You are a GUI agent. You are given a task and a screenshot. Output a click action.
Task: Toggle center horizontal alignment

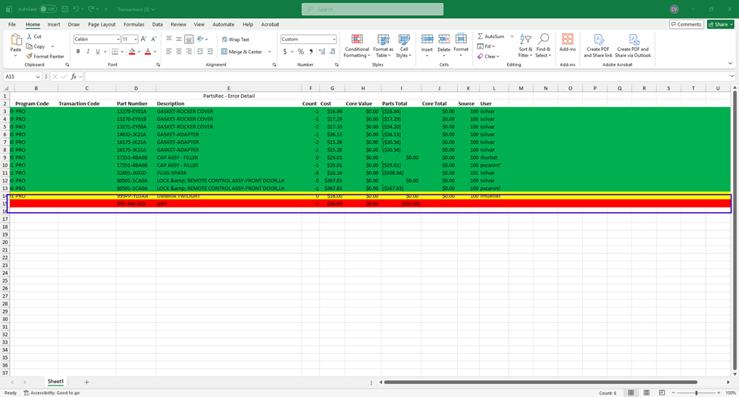pyautogui.click(x=179, y=52)
